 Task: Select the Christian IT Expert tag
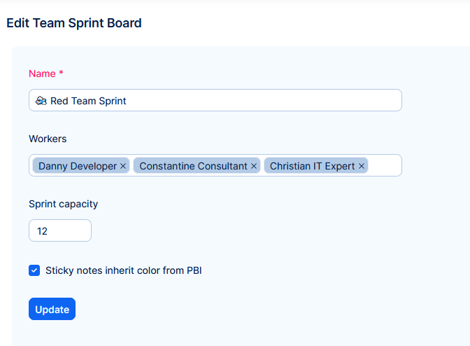coord(312,166)
